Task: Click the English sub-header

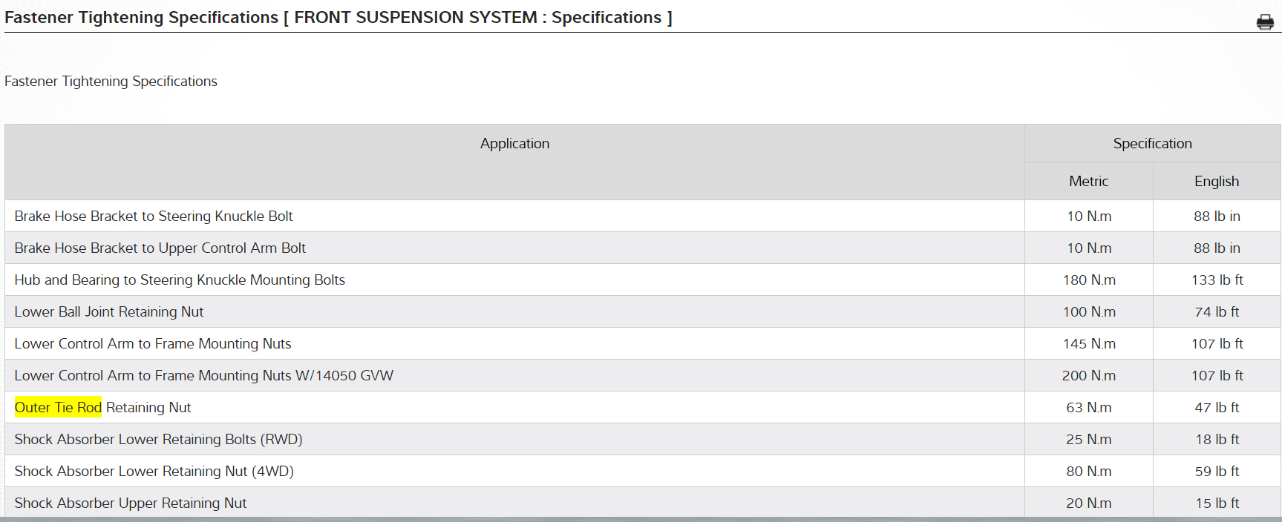Action: (1216, 182)
